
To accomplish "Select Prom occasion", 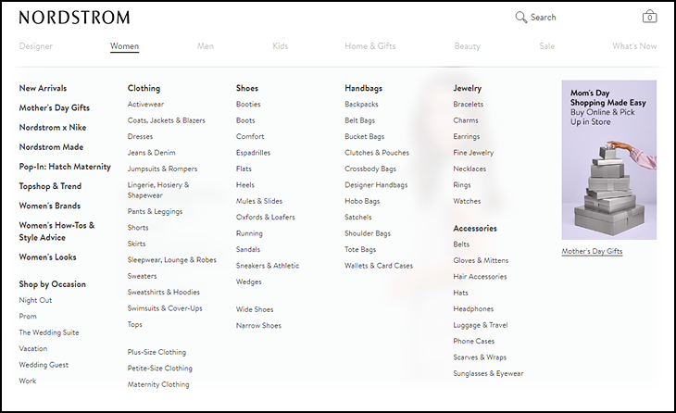I will [28, 317].
